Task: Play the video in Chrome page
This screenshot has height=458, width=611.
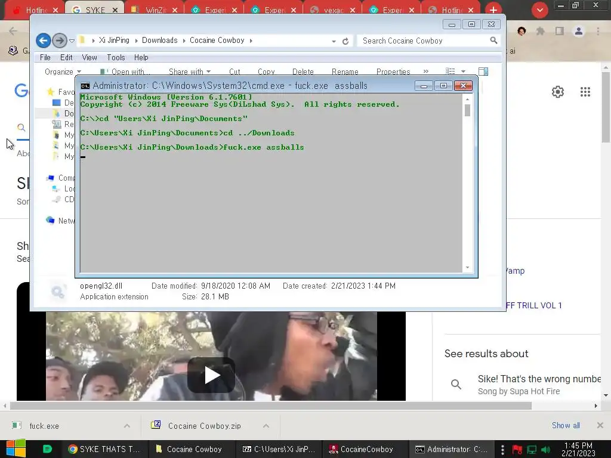Action: coord(211,375)
